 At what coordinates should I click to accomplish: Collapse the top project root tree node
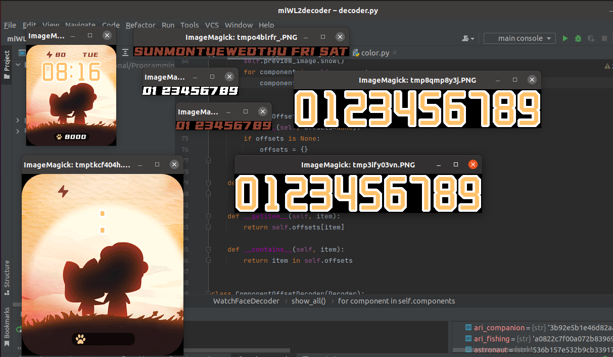point(18,65)
